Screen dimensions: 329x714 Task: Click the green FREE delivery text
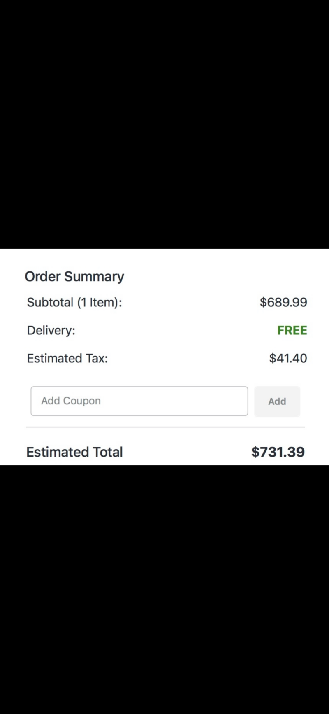tap(292, 330)
